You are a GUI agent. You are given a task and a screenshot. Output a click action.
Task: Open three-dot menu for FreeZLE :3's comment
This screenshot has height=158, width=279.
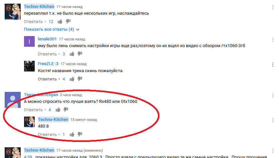point(273,64)
